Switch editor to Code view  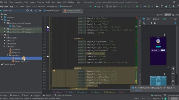coord(160,15)
